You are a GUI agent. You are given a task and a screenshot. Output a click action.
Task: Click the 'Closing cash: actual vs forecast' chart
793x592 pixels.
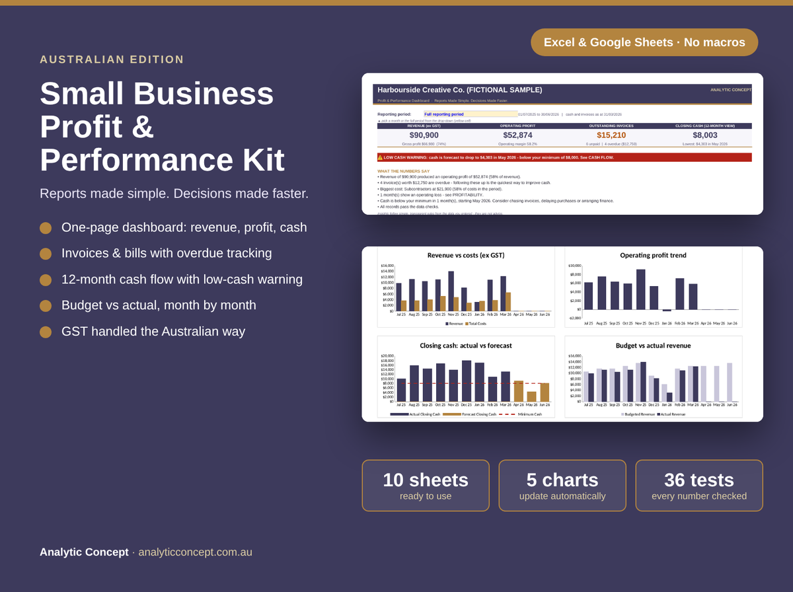tap(465, 377)
